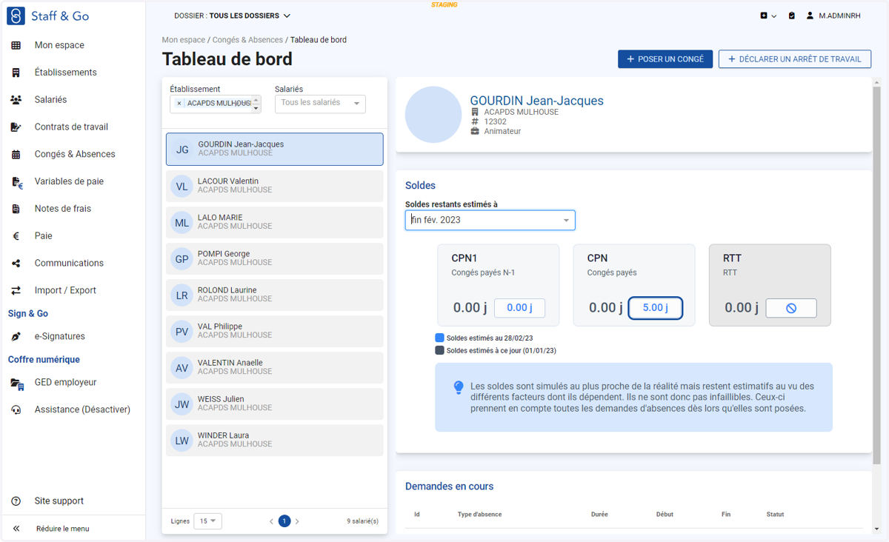Click DÉCLARER UN ARRÊT DE TRAVAIL button

coord(795,59)
